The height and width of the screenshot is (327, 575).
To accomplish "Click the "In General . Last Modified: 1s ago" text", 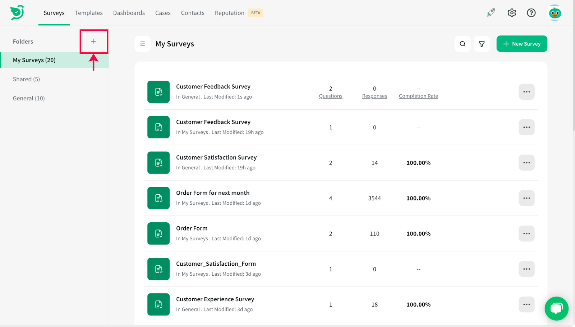I will [x=214, y=97].
